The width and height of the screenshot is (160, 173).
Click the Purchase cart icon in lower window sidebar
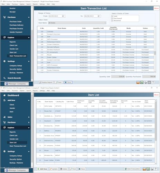click(4, 122)
